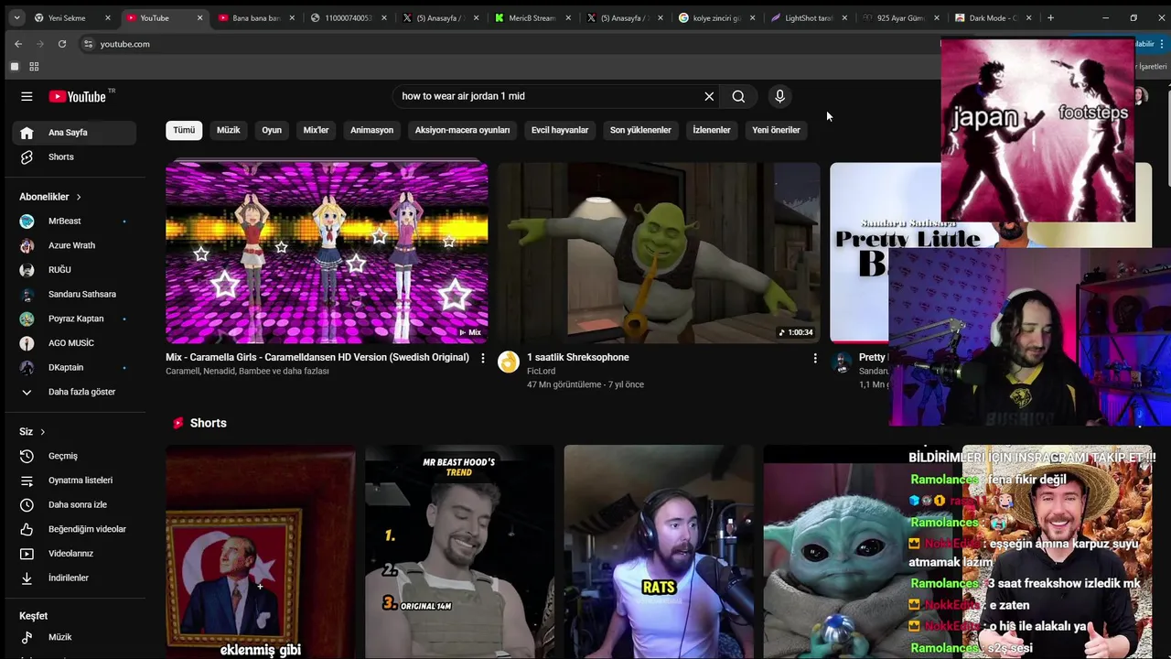
Task: Open the DKaptain subscription
Action: click(x=74, y=367)
